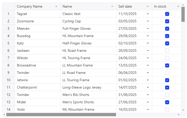Image resolution: width=187 pixels, height=118 pixels.
Task: Click the horizontal scrollbar left arrow
Action: [x=4, y=115]
